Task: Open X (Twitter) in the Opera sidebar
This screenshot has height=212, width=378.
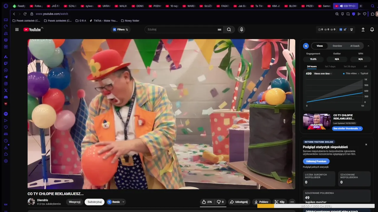Action: pos(6,90)
